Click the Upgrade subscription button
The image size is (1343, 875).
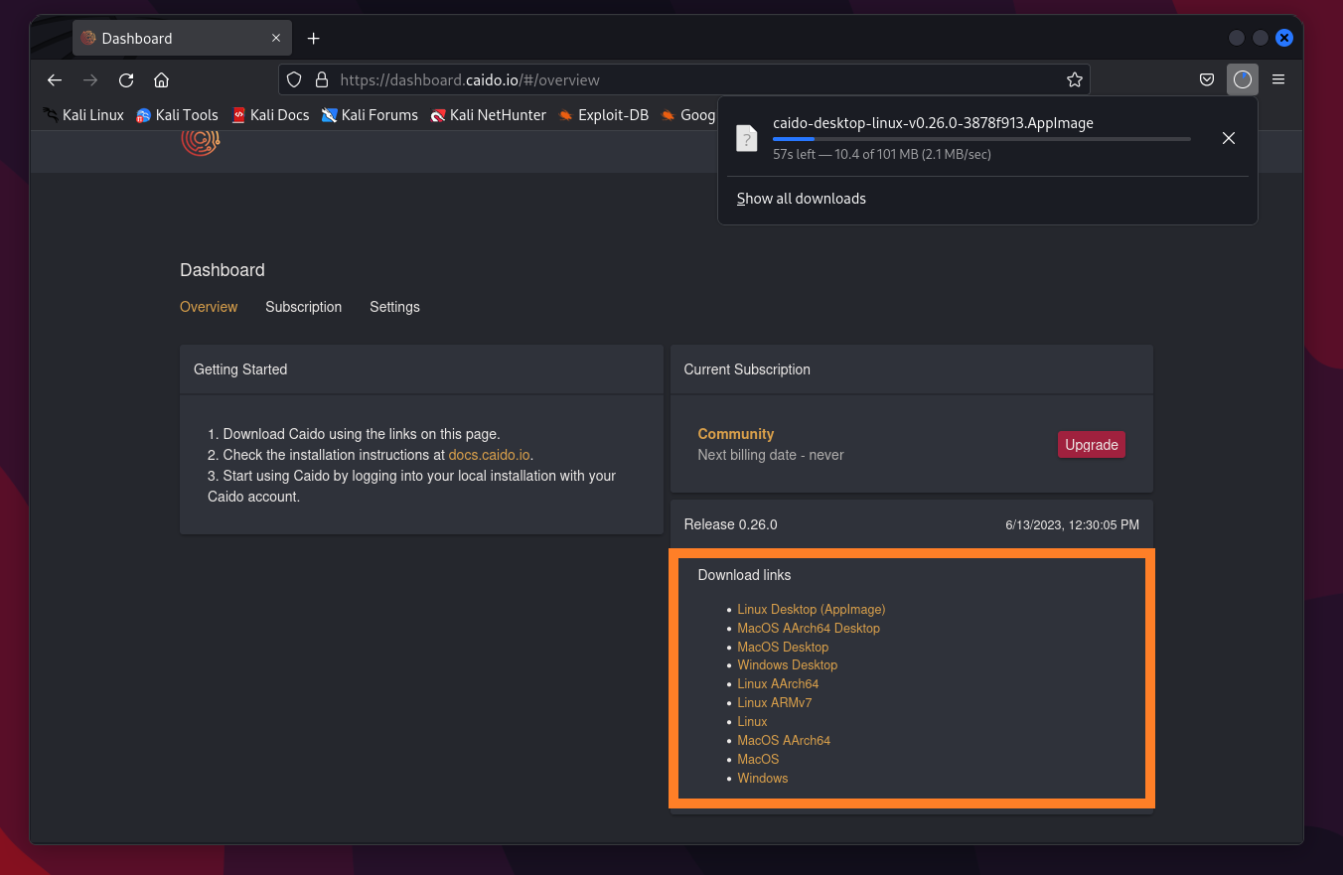point(1092,445)
